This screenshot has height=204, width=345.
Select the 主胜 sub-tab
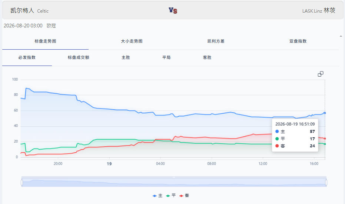[x=126, y=57]
